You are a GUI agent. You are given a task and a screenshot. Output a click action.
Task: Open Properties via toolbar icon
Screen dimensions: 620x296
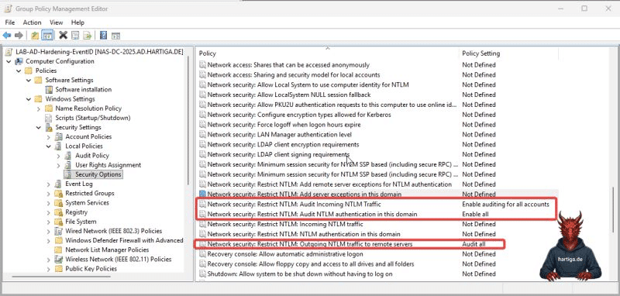tap(75, 36)
